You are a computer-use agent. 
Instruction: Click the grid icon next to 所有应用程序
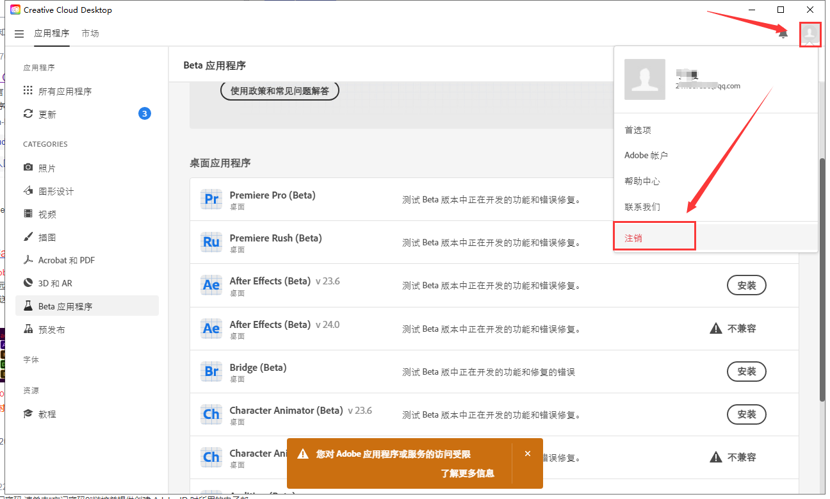[28, 90]
